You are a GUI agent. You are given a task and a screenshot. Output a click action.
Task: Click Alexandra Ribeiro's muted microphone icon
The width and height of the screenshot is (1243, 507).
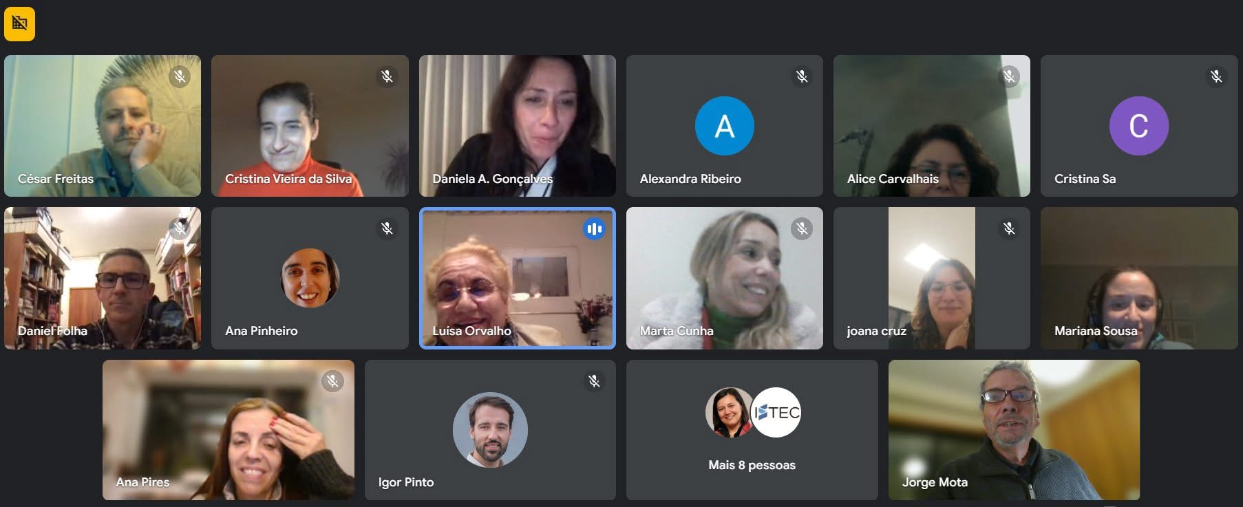802,76
